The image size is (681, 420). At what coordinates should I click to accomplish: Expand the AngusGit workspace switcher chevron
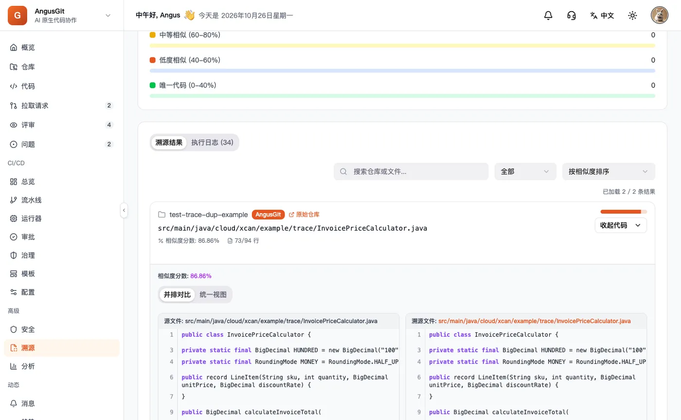coord(108,16)
